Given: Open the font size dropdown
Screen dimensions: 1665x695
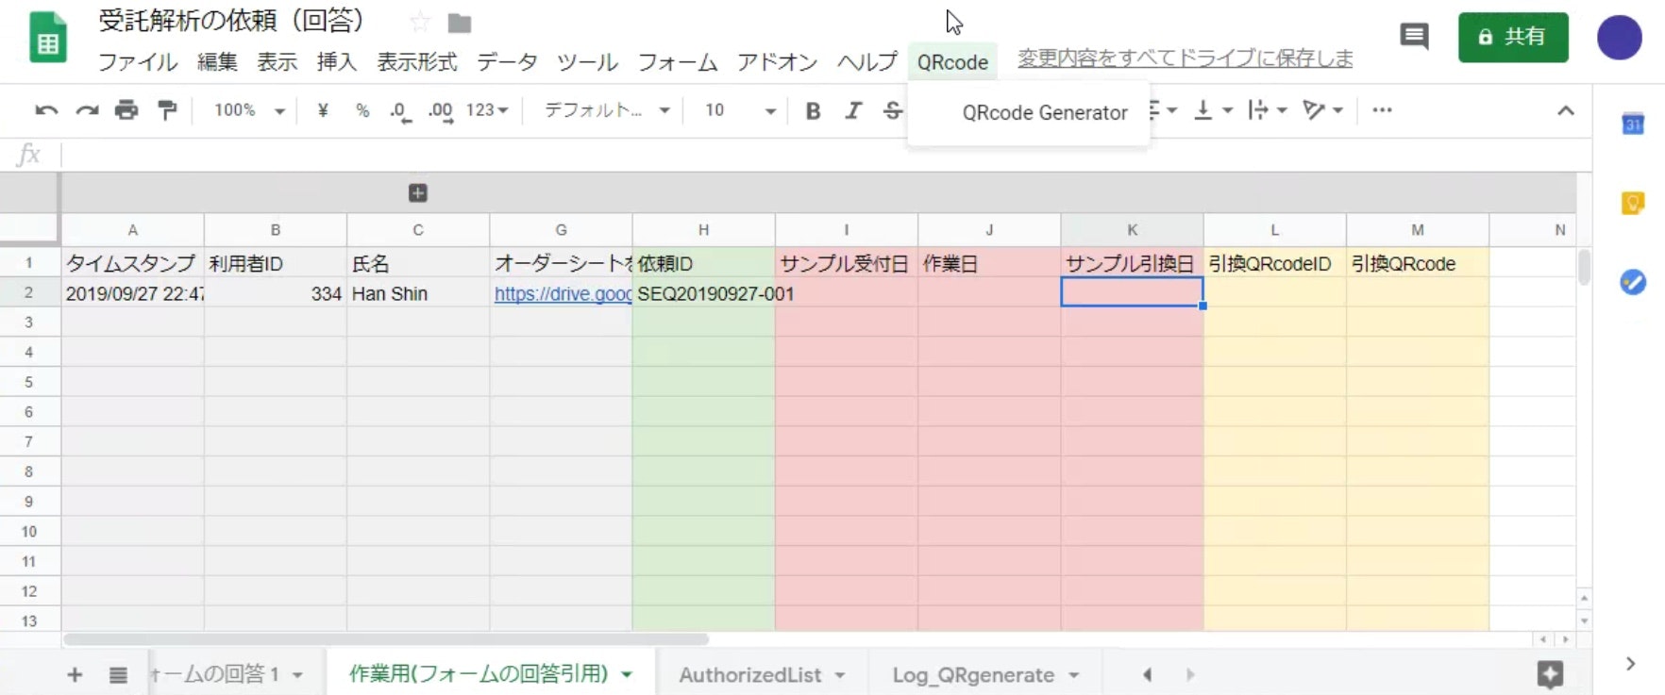Looking at the screenshot, I should tap(740, 110).
